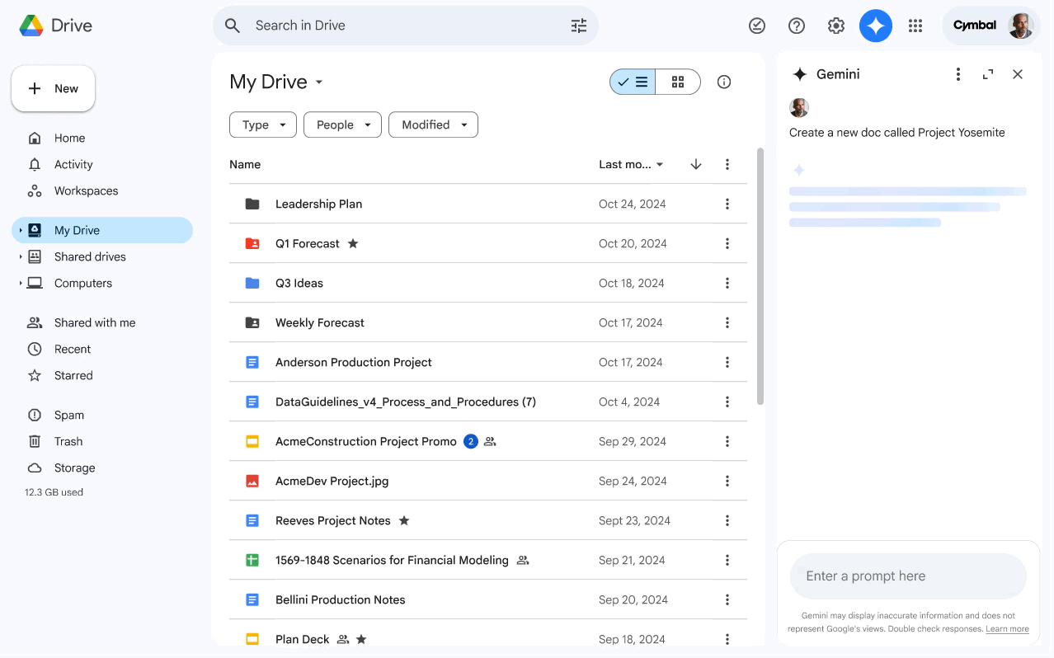Screen dimensions: 1054x658
Task: Open the Type filter dropdown
Action: point(263,125)
